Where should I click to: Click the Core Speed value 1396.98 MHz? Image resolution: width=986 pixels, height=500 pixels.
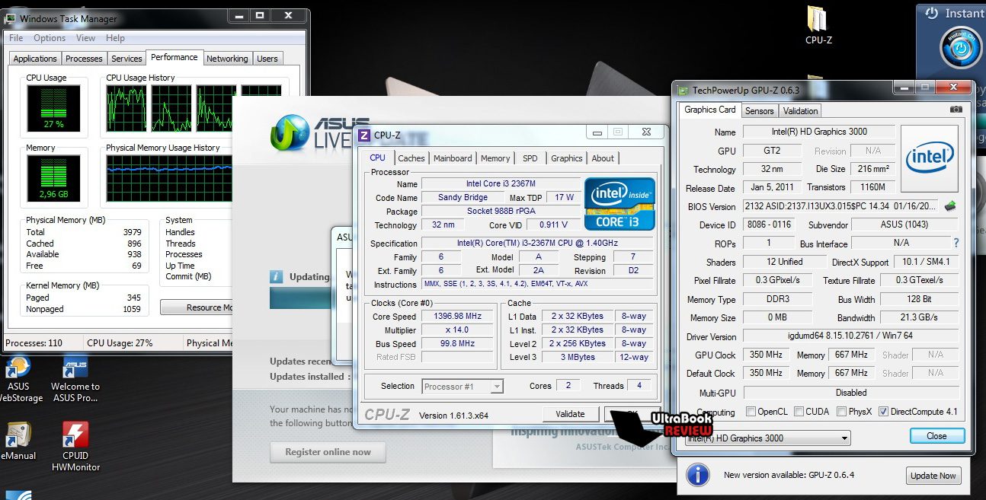tap(456, 317)
